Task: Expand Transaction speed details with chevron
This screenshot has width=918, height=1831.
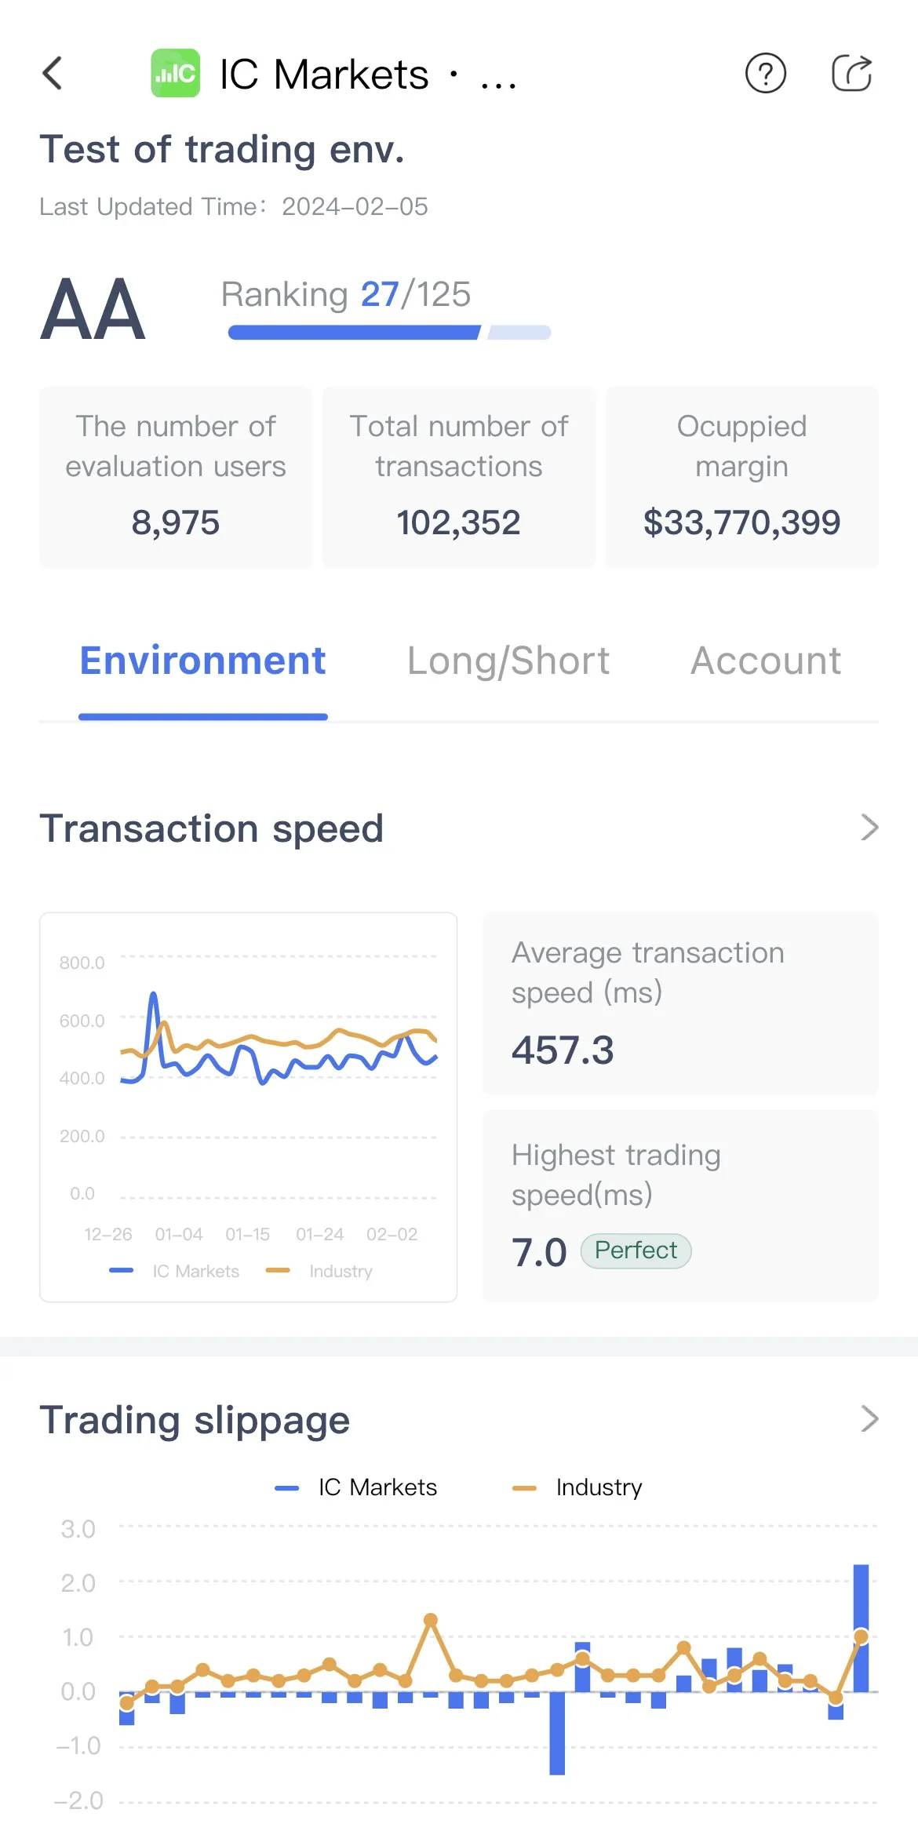Action: coord(869,828)
